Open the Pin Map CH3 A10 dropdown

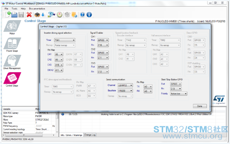click(59, 65)
